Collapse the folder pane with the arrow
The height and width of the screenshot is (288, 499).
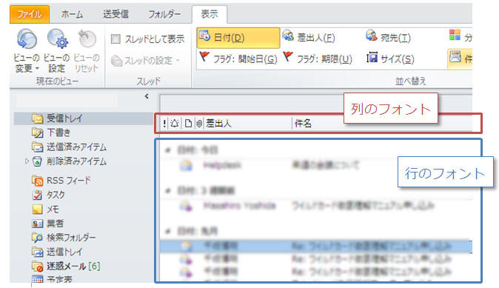[147, 96]
